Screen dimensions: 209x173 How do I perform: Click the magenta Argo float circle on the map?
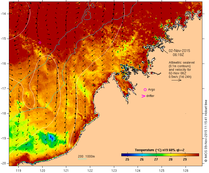point(40,42)
